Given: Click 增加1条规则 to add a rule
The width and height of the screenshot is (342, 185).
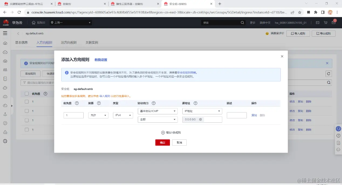Looking at the screenshot, I should [x=171, y=133].
